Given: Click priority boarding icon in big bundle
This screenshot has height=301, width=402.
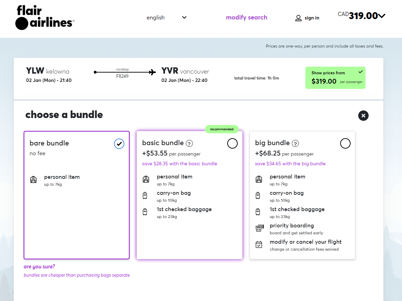Looking at the screenshot, I should coord(259,228).
